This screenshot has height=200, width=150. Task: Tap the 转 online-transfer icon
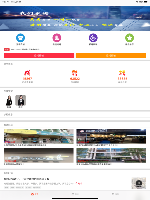75,73
